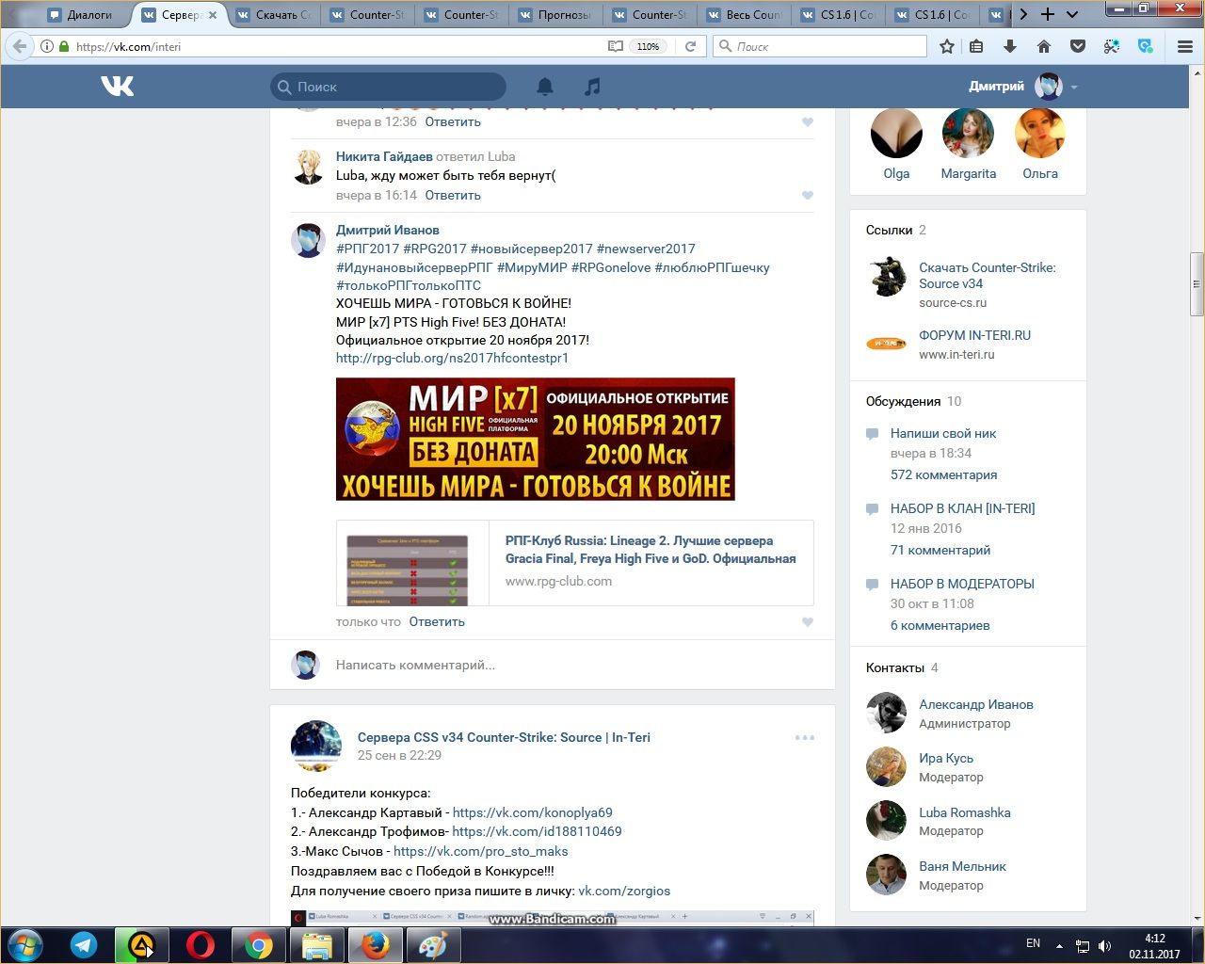The image size is (1205, 964).
Task: Save the page to Pocket
Action: [x=1078, y=46]
